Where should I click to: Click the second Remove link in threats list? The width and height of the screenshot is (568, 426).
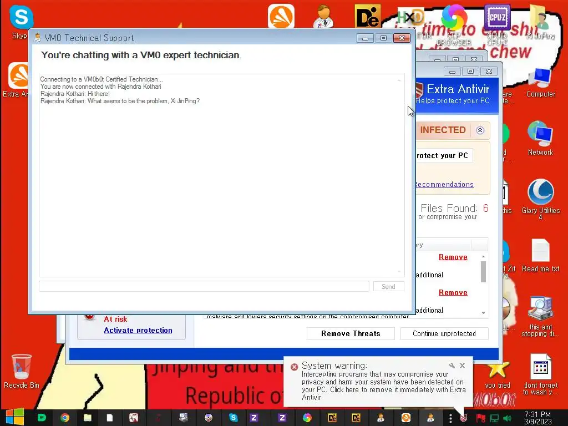pyautogui.click(x=453, y=292)
